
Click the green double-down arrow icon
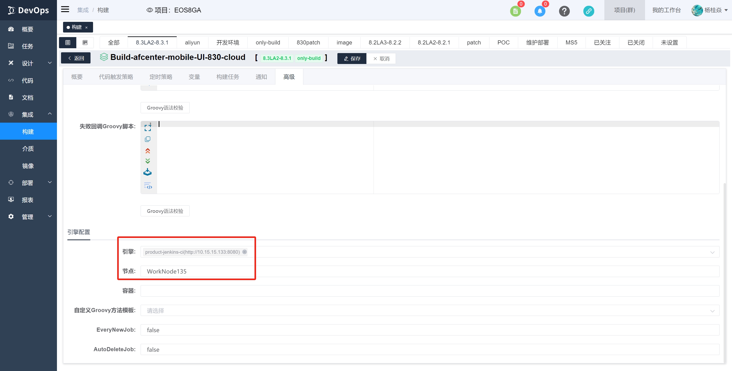(x=147, y=161)
